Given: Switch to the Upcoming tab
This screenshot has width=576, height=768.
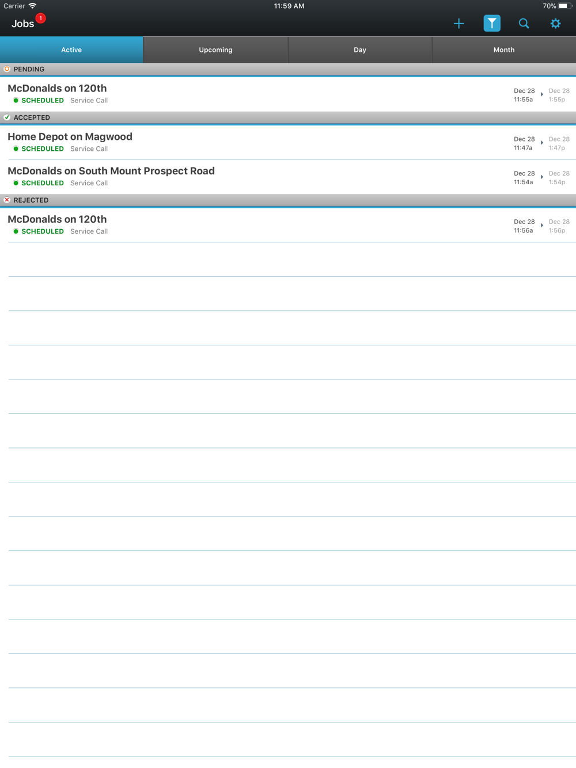Looking at the screenshot, I should tap(215, 50).
